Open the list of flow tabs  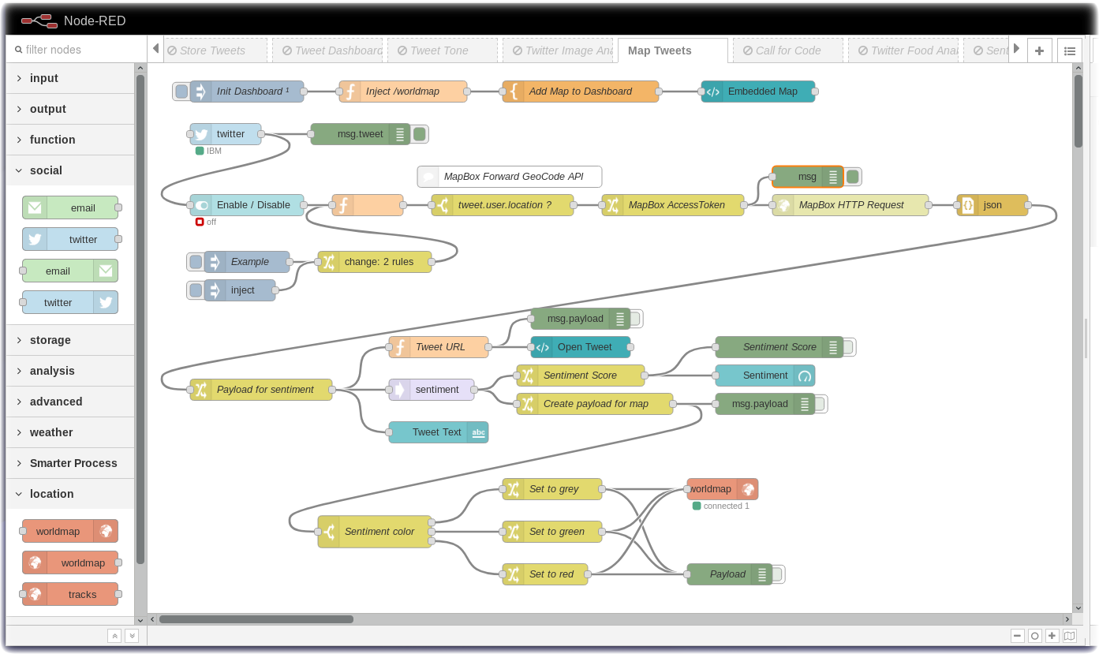point(1069,50)
